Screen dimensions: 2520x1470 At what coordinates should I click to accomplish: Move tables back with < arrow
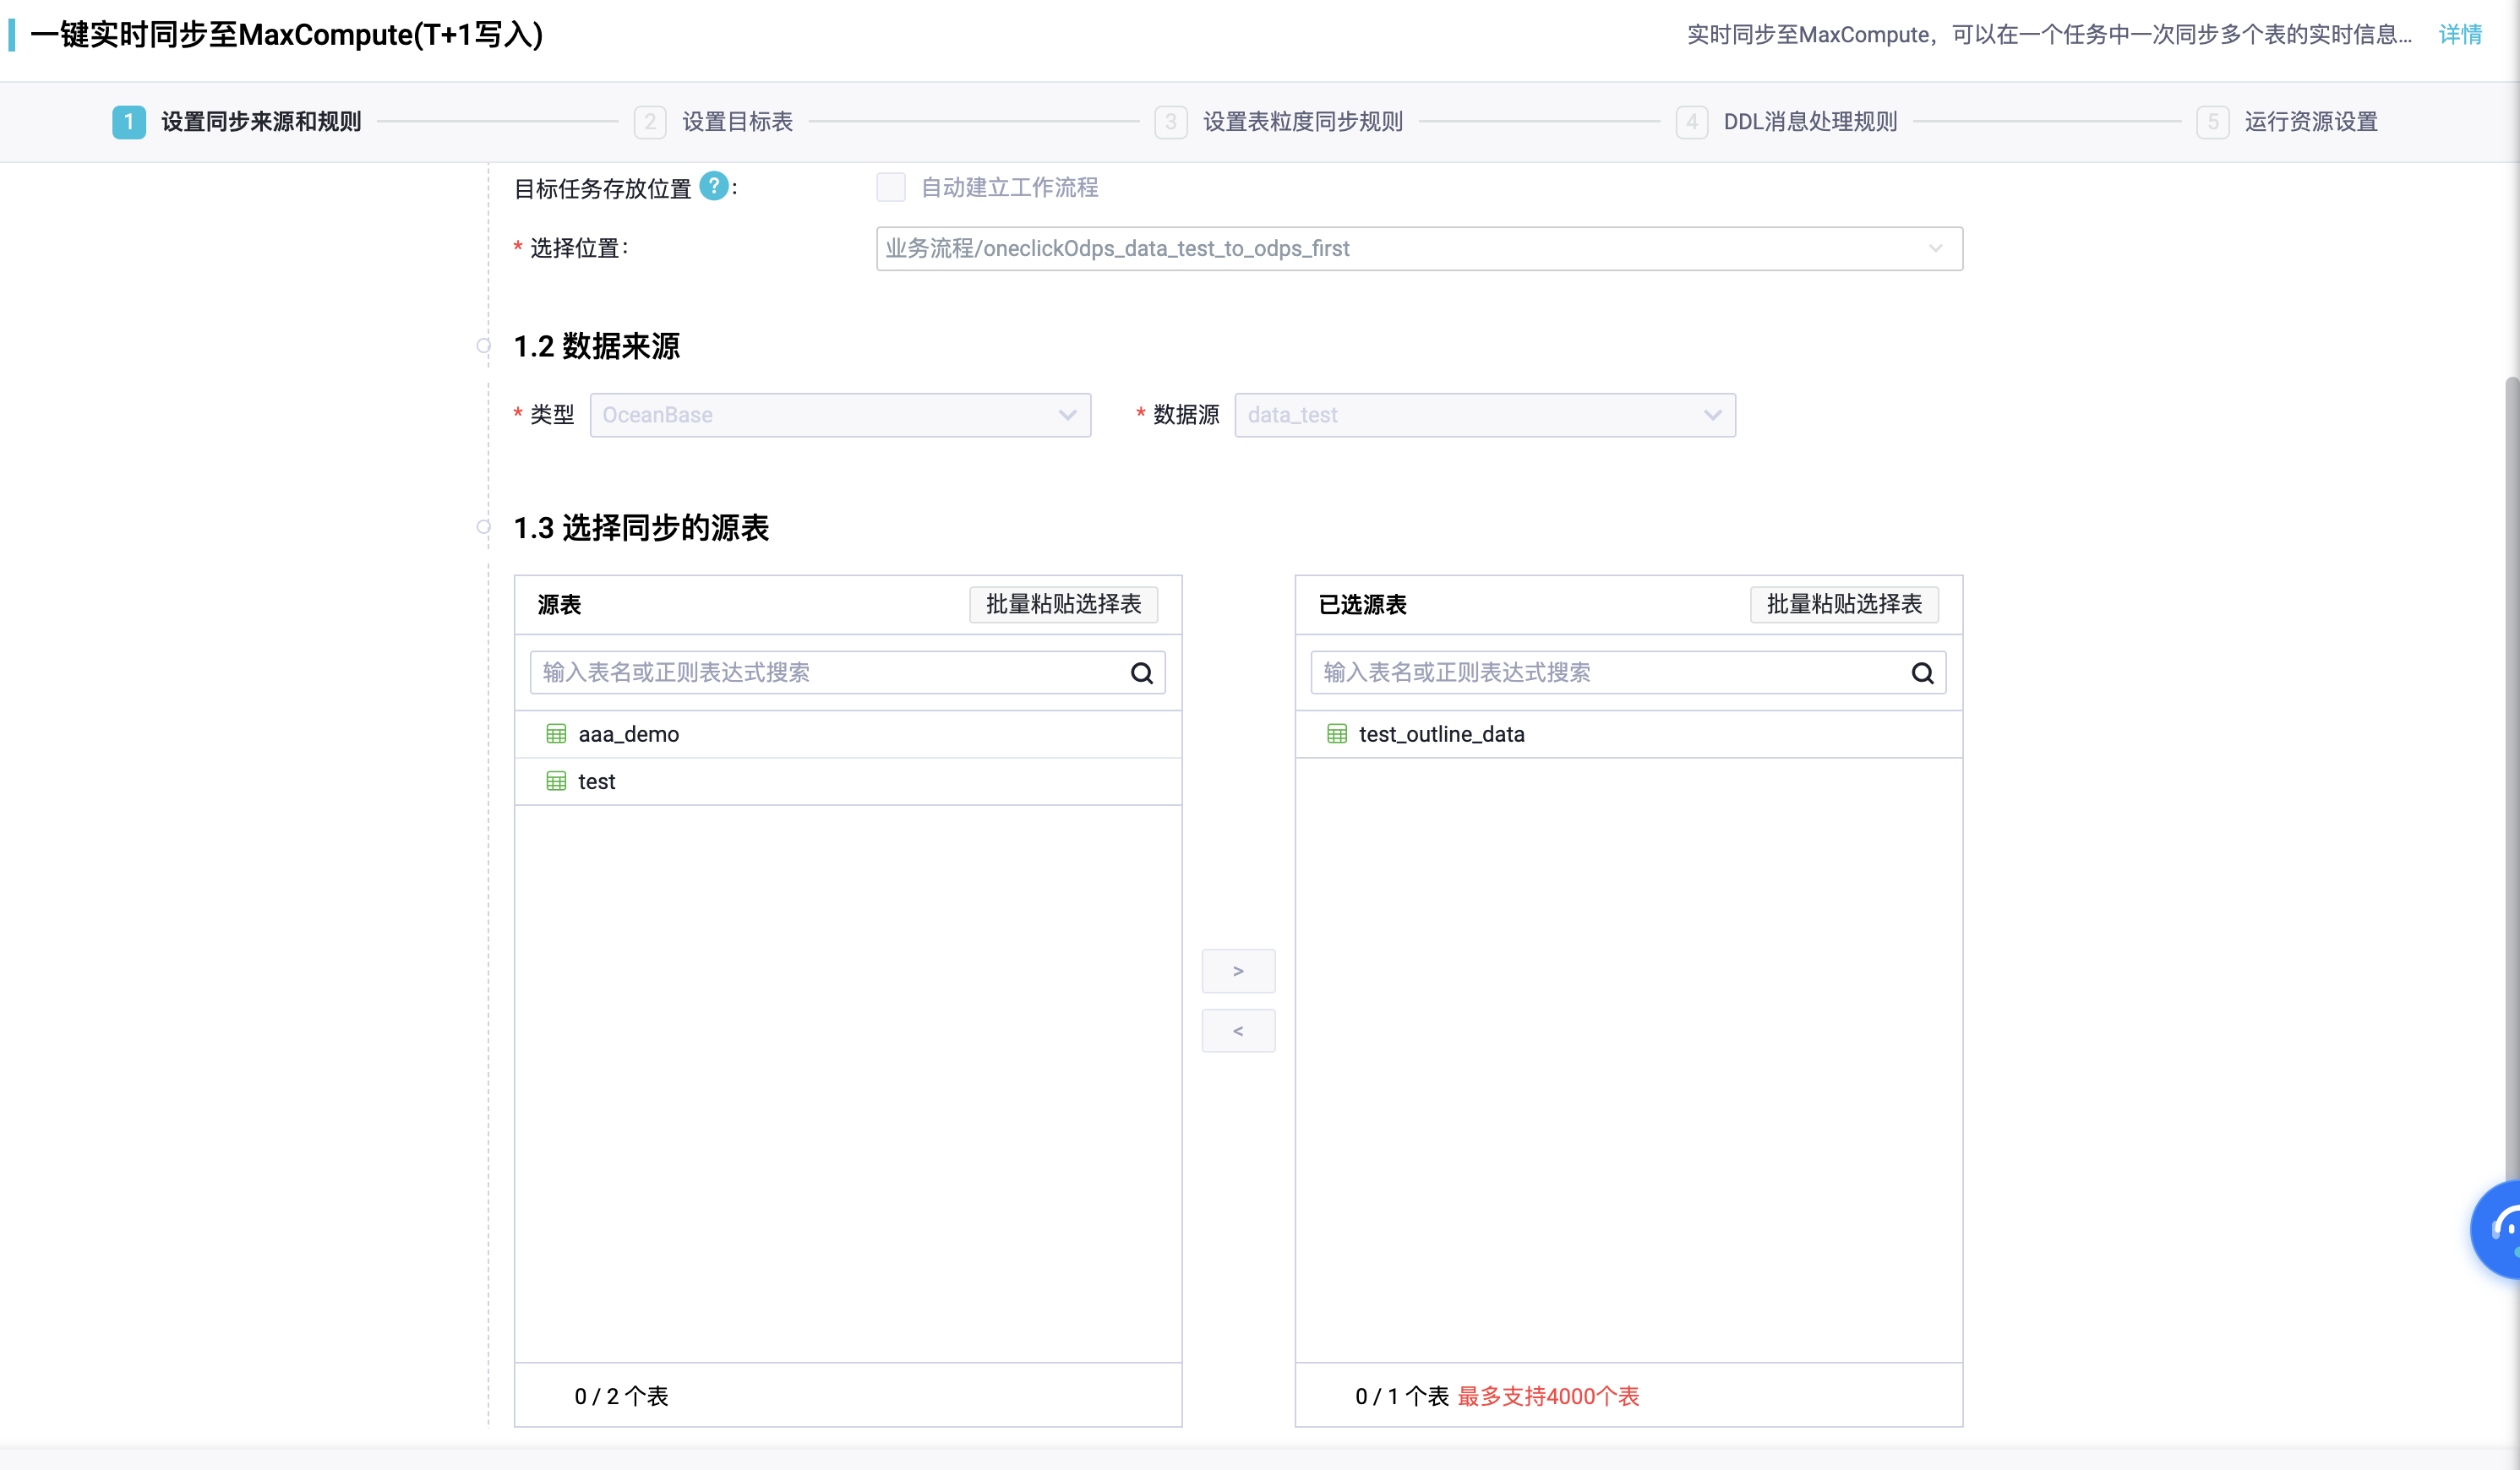point(1238,1031)
